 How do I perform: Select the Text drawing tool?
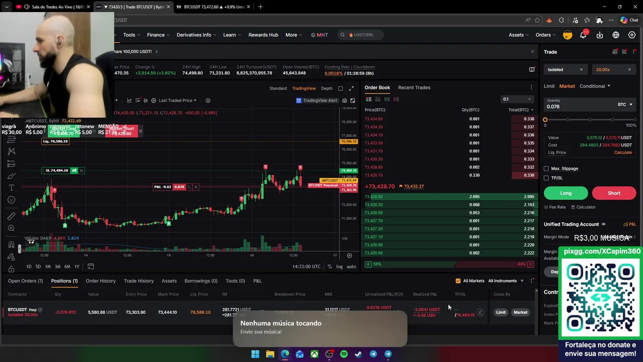pyautogui.click(x=11, y=188)
